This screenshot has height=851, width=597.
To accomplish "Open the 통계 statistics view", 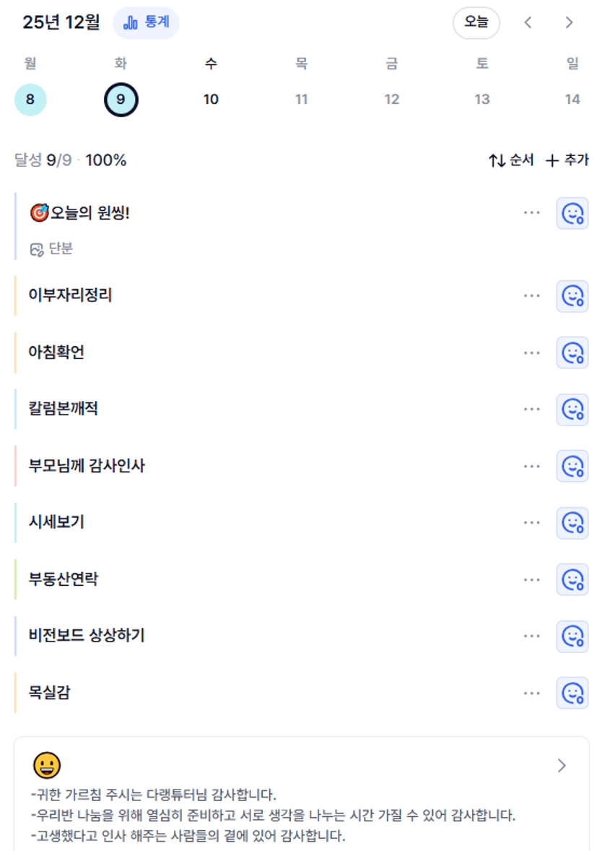I will (146, 22).
